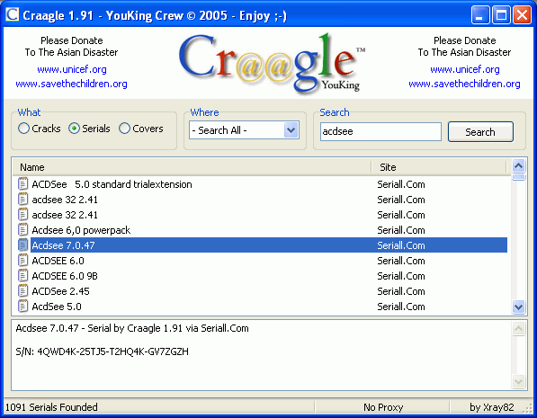The height and width of the screenshot is (418, 537).
Task: Click the results list scrollbar thumb
Action: (518, 177)
